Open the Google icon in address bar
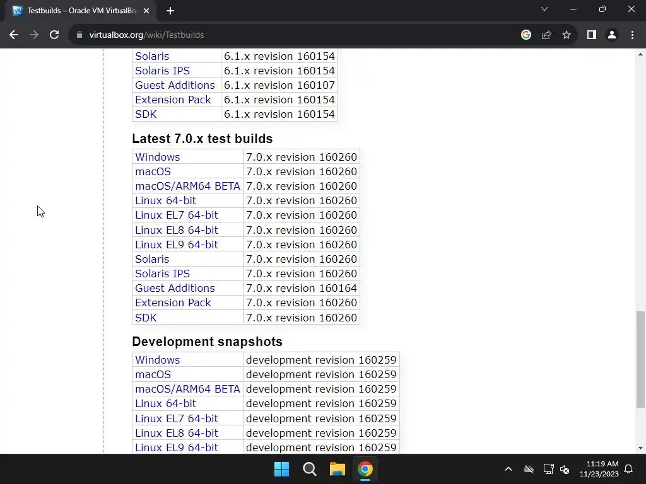Viewport: 646px width, 484px height. (x=526, y=35)
